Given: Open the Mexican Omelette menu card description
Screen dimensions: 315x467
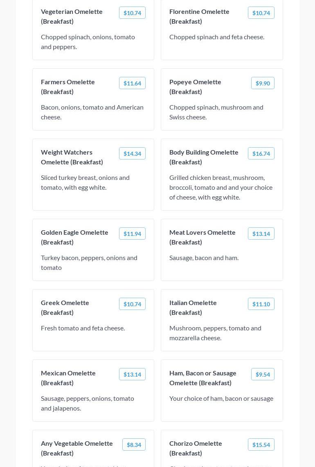Looking at the screenshot, I should pyautogui.click(x=88, y=403).
